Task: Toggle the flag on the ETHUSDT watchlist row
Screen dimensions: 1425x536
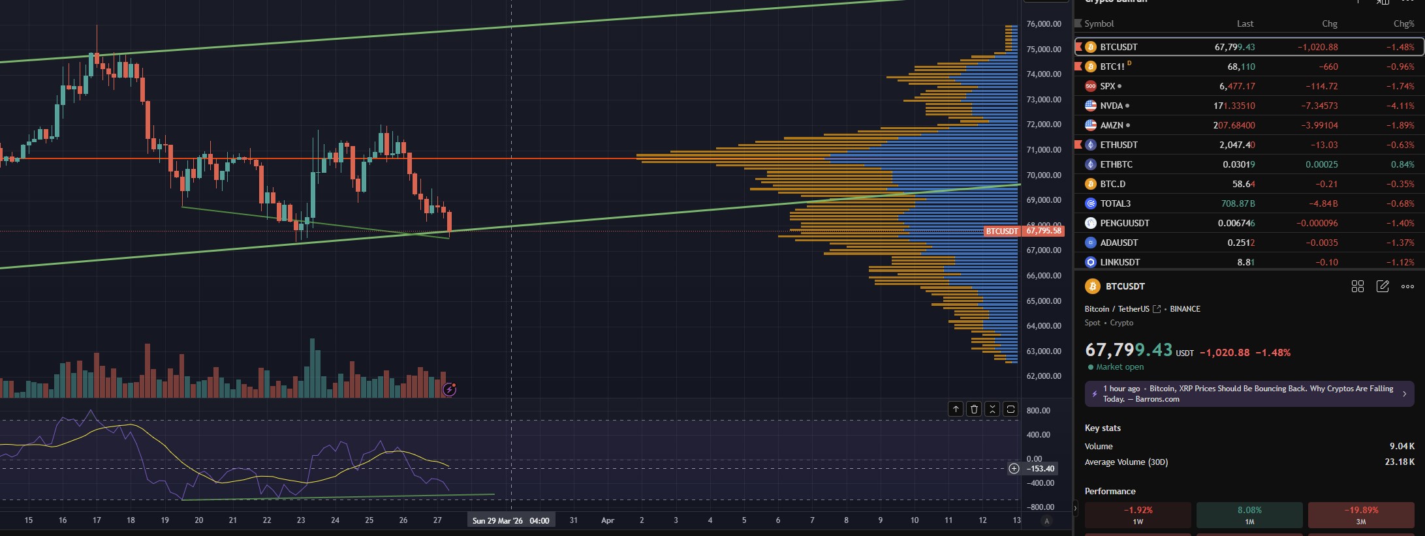Action: 1078,145
